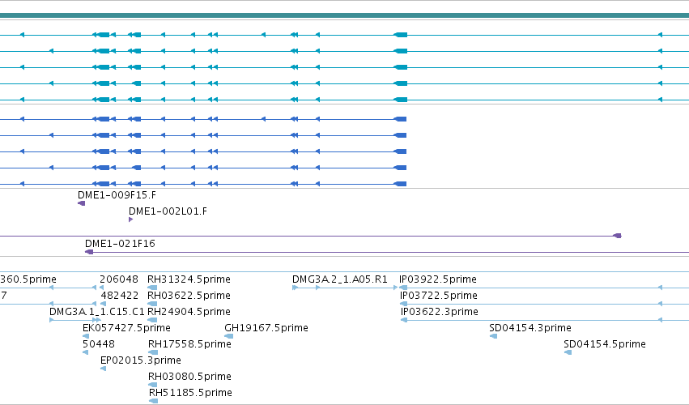
Task: Select the SD04154.5prime label
Action: coord(605,344)
